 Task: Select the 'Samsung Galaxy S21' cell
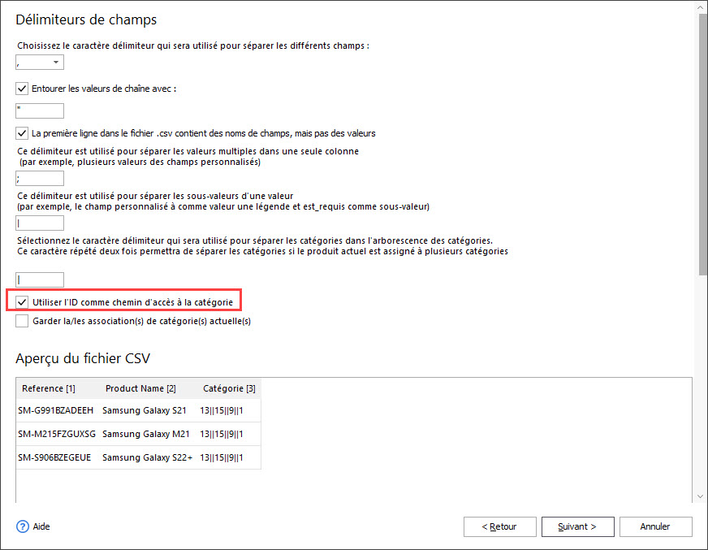tap(145, 410)
